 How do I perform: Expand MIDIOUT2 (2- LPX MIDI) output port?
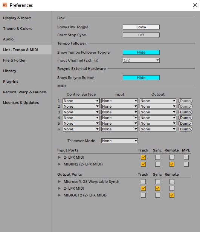click(x=59, y=195)
